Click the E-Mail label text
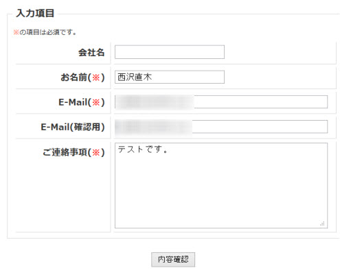 click(73, 102)
